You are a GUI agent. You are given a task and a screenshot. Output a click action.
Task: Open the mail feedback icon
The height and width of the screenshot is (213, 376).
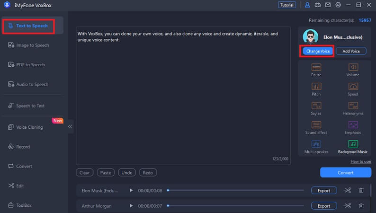pyautogui.click(x=328, y=5)
